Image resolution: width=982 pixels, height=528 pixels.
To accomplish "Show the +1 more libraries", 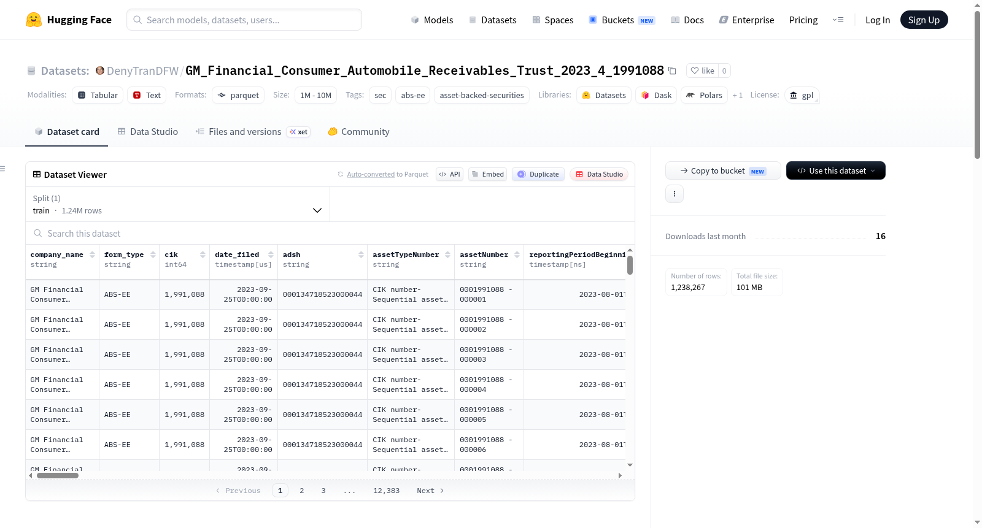I will click(x=737, y=95).
